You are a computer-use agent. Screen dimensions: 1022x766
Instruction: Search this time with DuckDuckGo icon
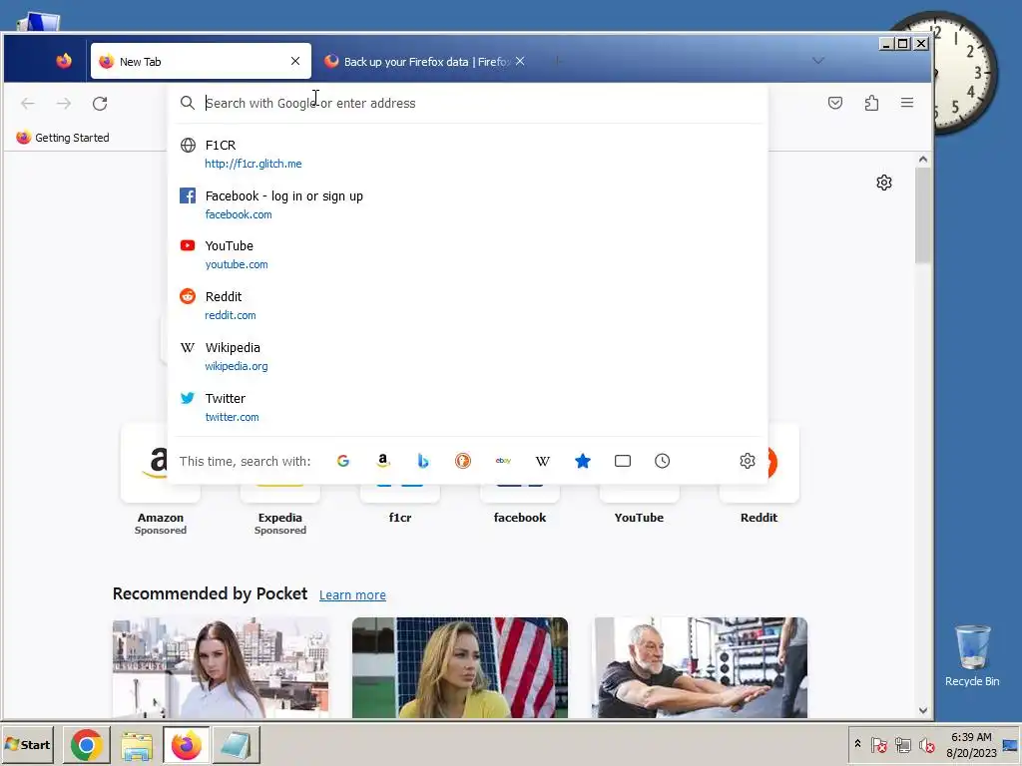[463, 461]
